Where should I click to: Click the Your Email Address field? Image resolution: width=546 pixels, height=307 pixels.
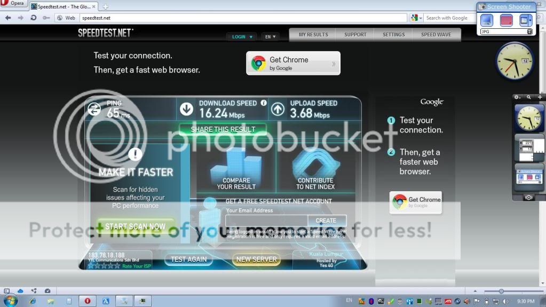[266, 221]
